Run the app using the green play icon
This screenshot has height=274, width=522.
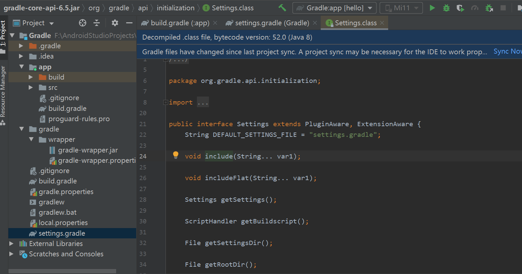432,8
